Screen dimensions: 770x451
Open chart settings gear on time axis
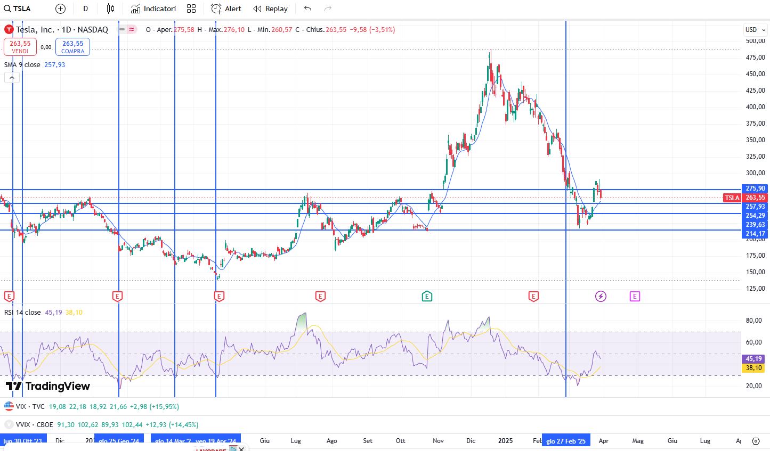pos(756,441)
